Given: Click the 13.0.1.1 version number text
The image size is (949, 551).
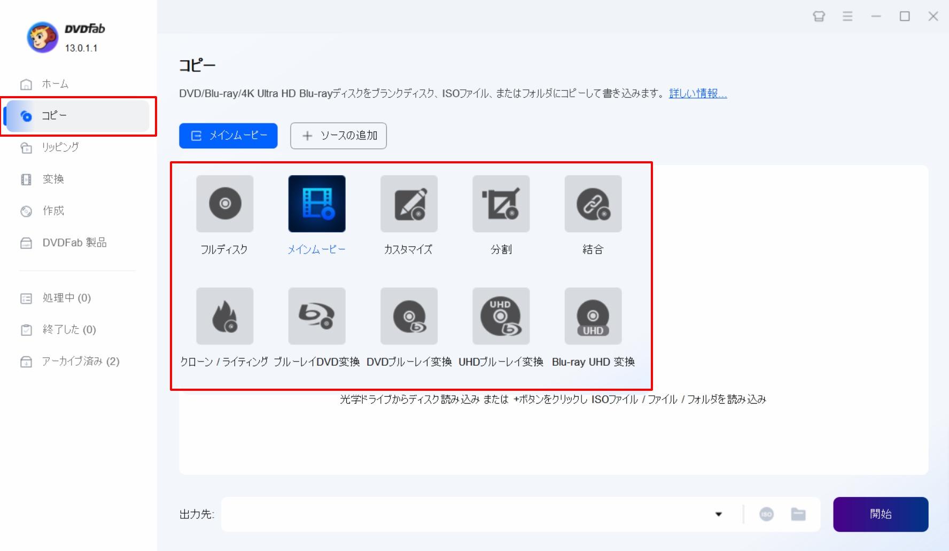Looking at the screenshot, I should [x=81, y=48].
